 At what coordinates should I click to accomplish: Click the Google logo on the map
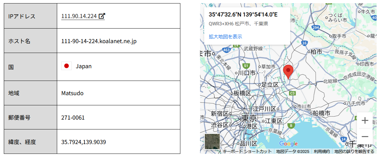pos(288,144)
